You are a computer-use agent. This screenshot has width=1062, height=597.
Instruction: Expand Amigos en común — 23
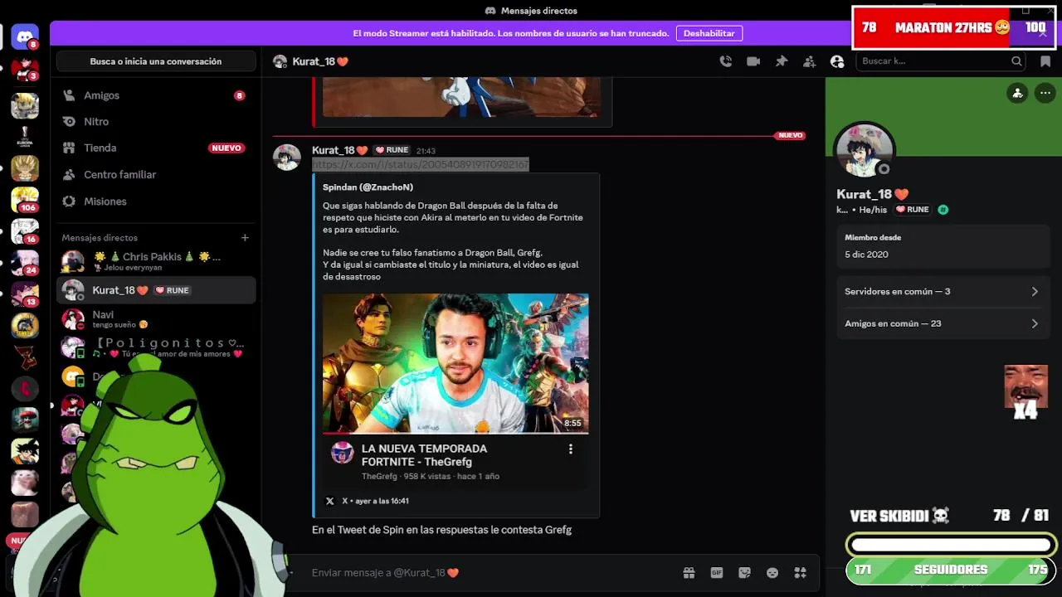(943, 323)
